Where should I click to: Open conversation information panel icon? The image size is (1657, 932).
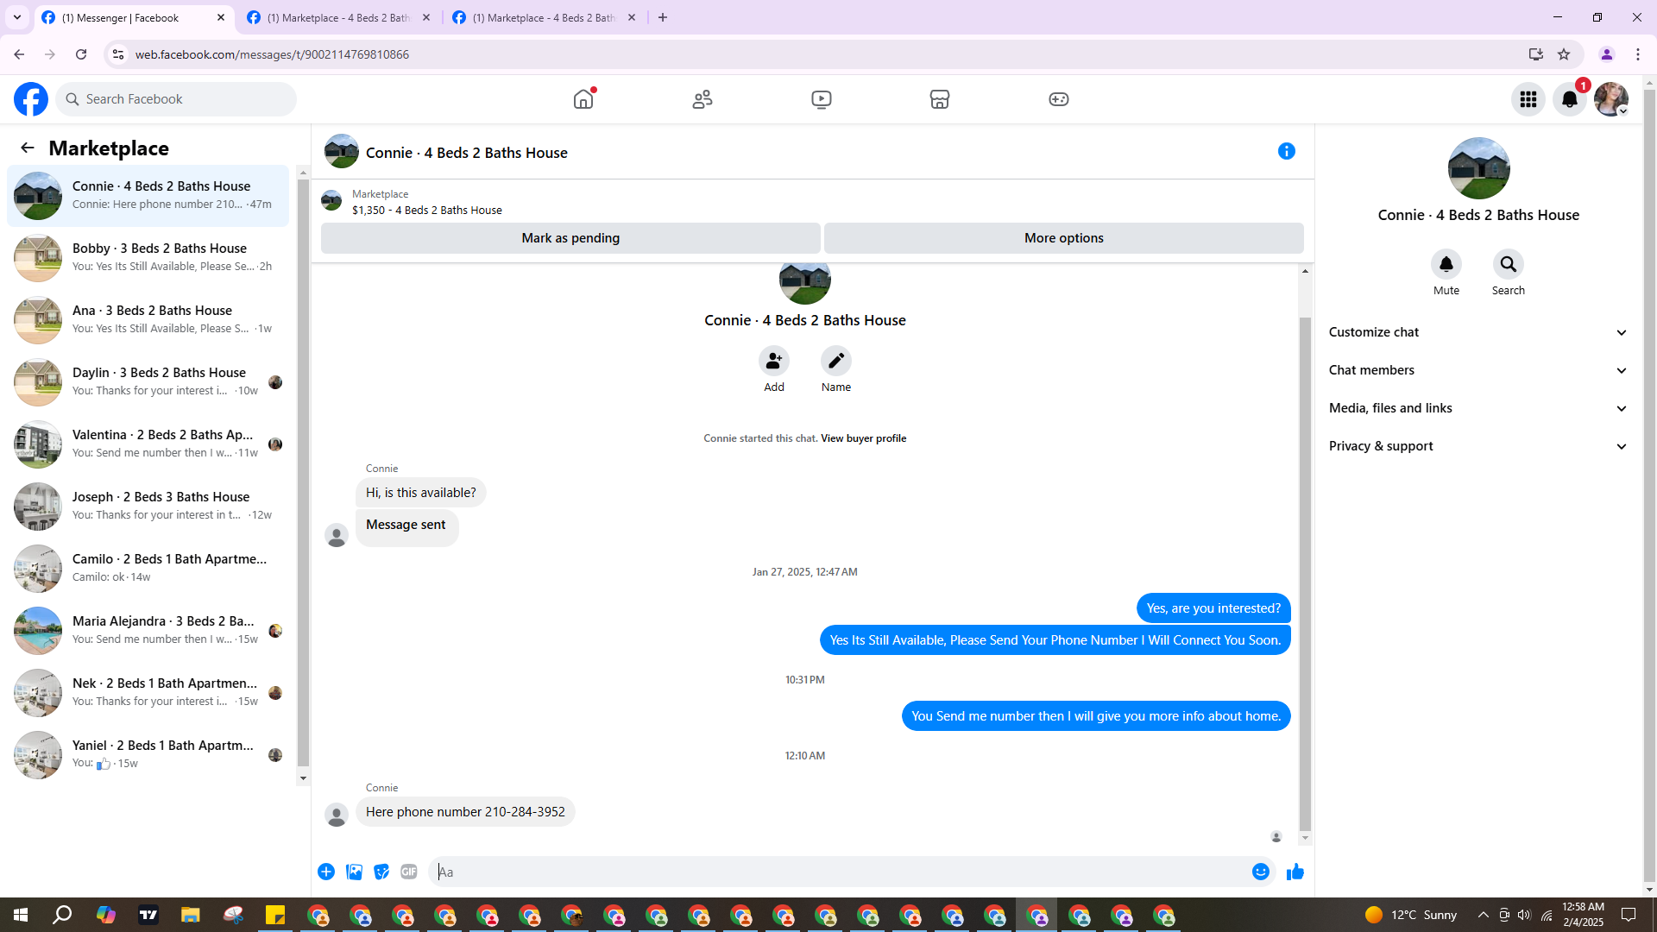(1287, 151)
